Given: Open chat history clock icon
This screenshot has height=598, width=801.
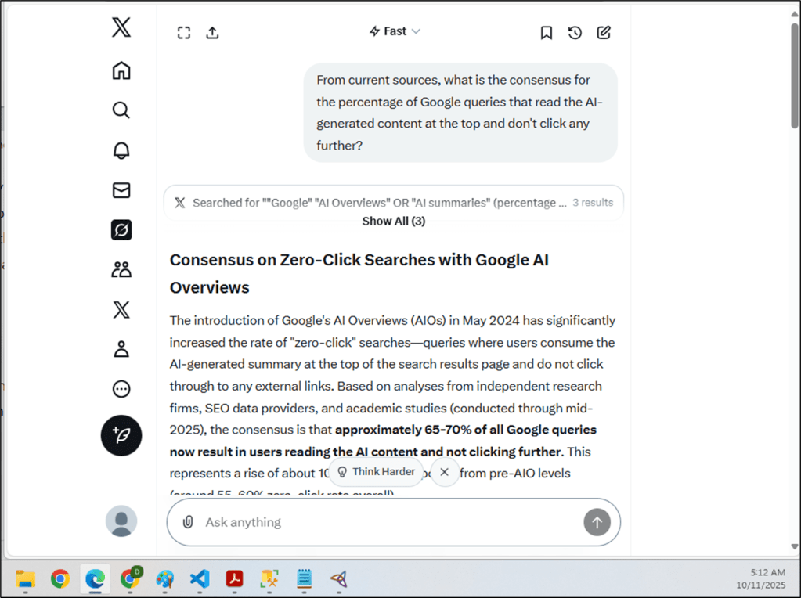Looking at the screenshot, I should [x=575, y=32].
